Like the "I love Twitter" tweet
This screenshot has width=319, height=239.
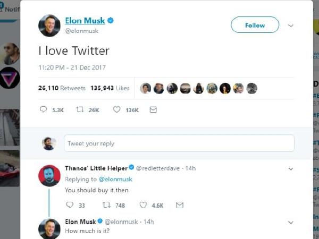(x=117, y=109)
